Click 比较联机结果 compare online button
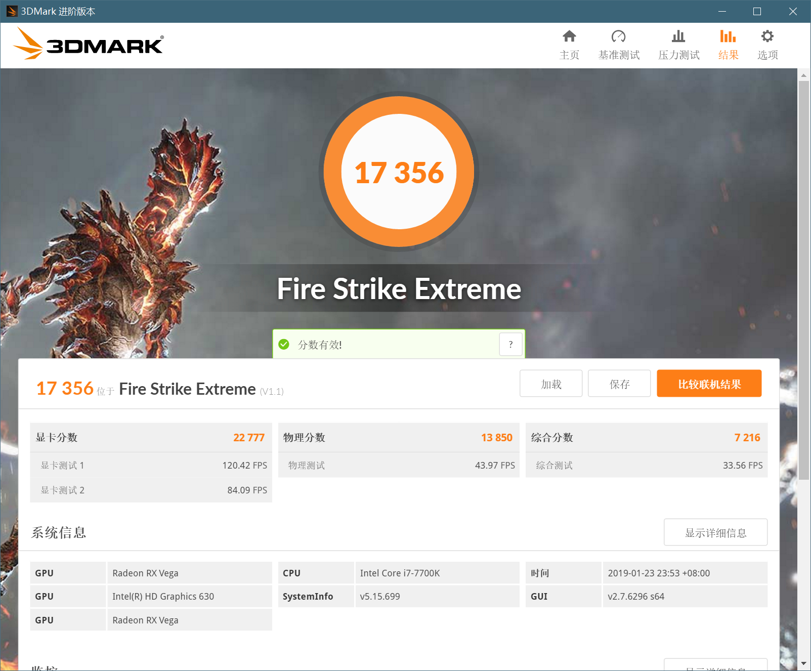 pyautogui.click(x=709, y=384)
